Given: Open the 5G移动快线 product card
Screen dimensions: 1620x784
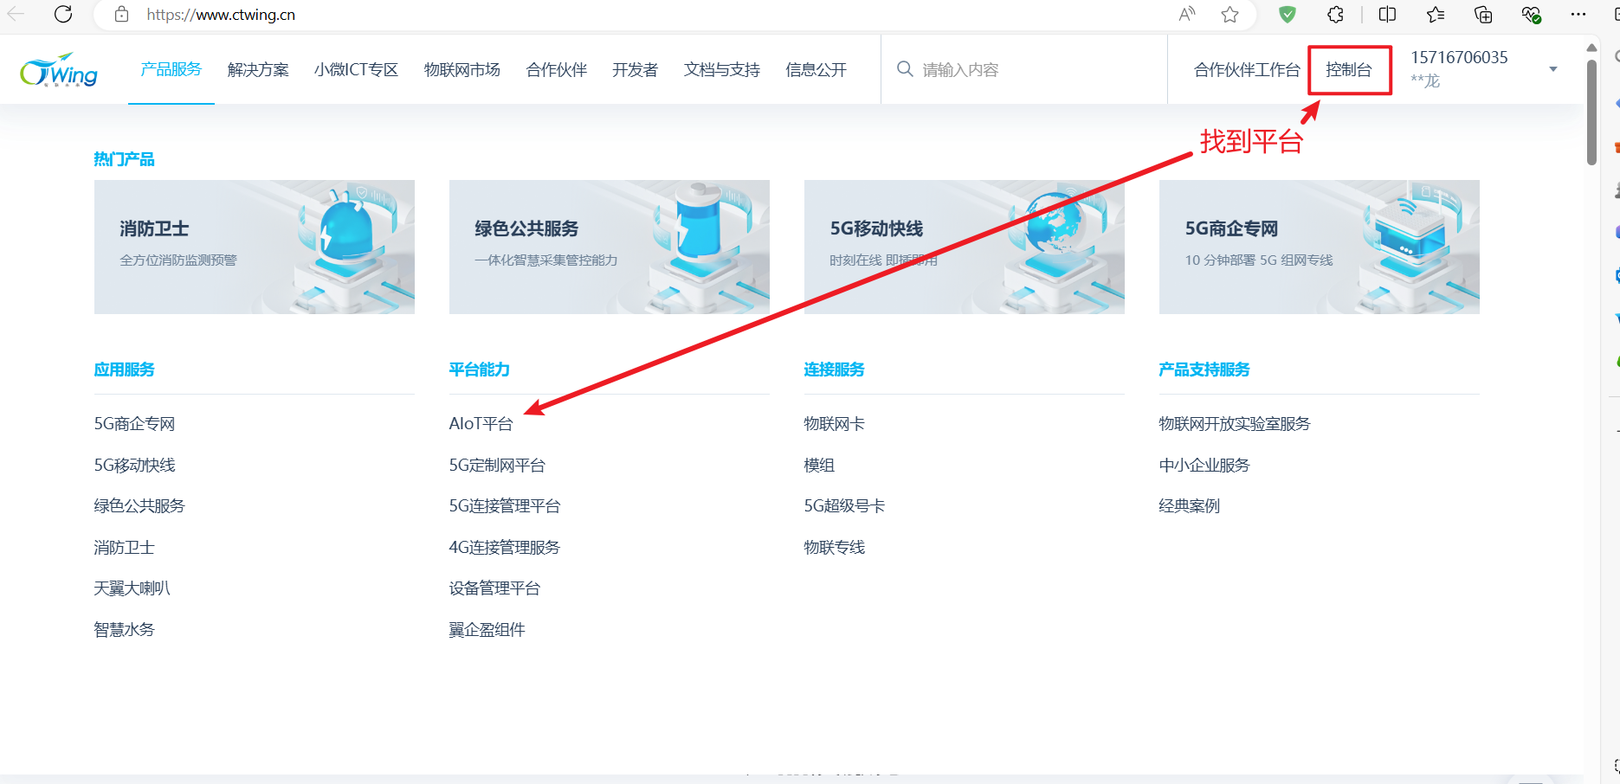Looking at the screenshot, I should (x=965, y=247).
